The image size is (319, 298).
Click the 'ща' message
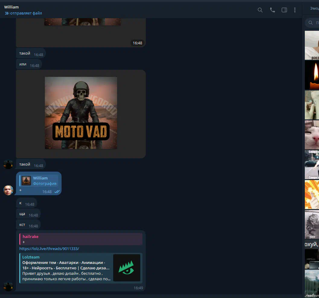tap(28, 214)
